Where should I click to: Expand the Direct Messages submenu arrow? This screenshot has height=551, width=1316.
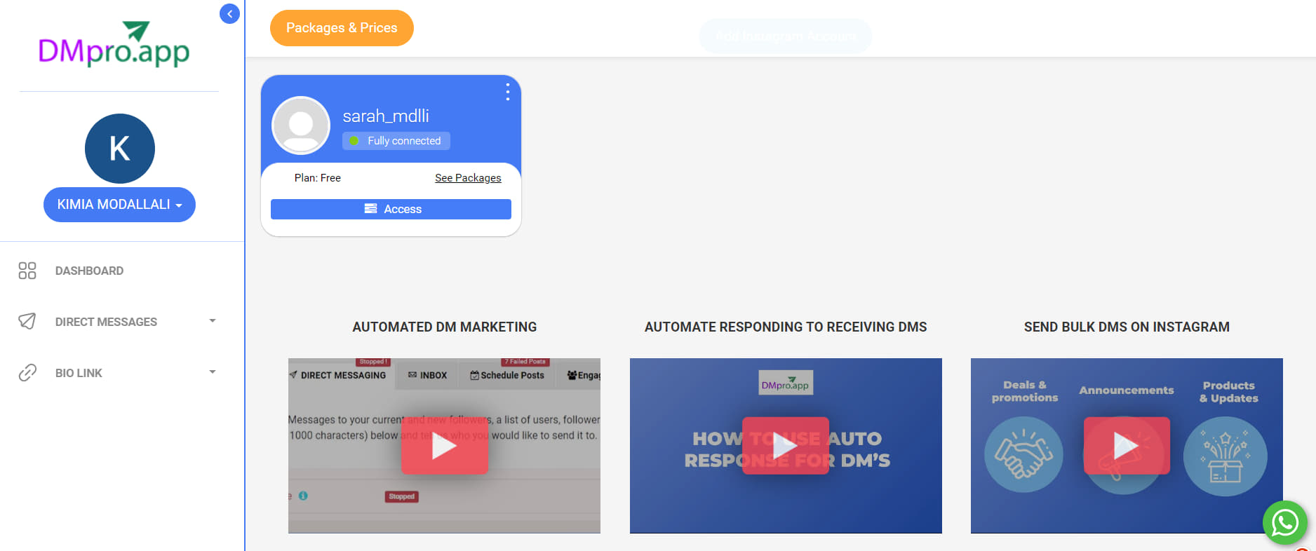pos(213,321)
